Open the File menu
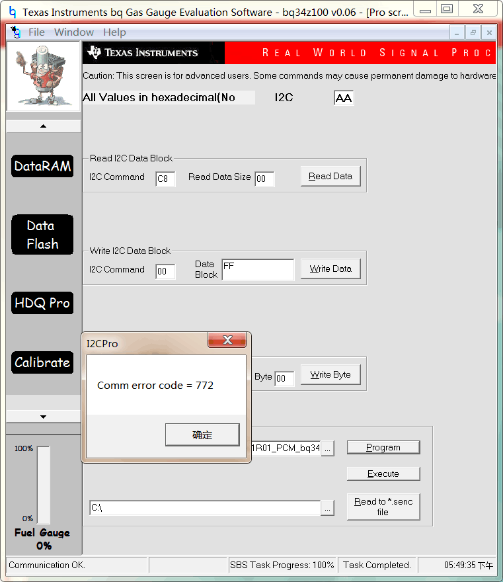 point(36,32)
